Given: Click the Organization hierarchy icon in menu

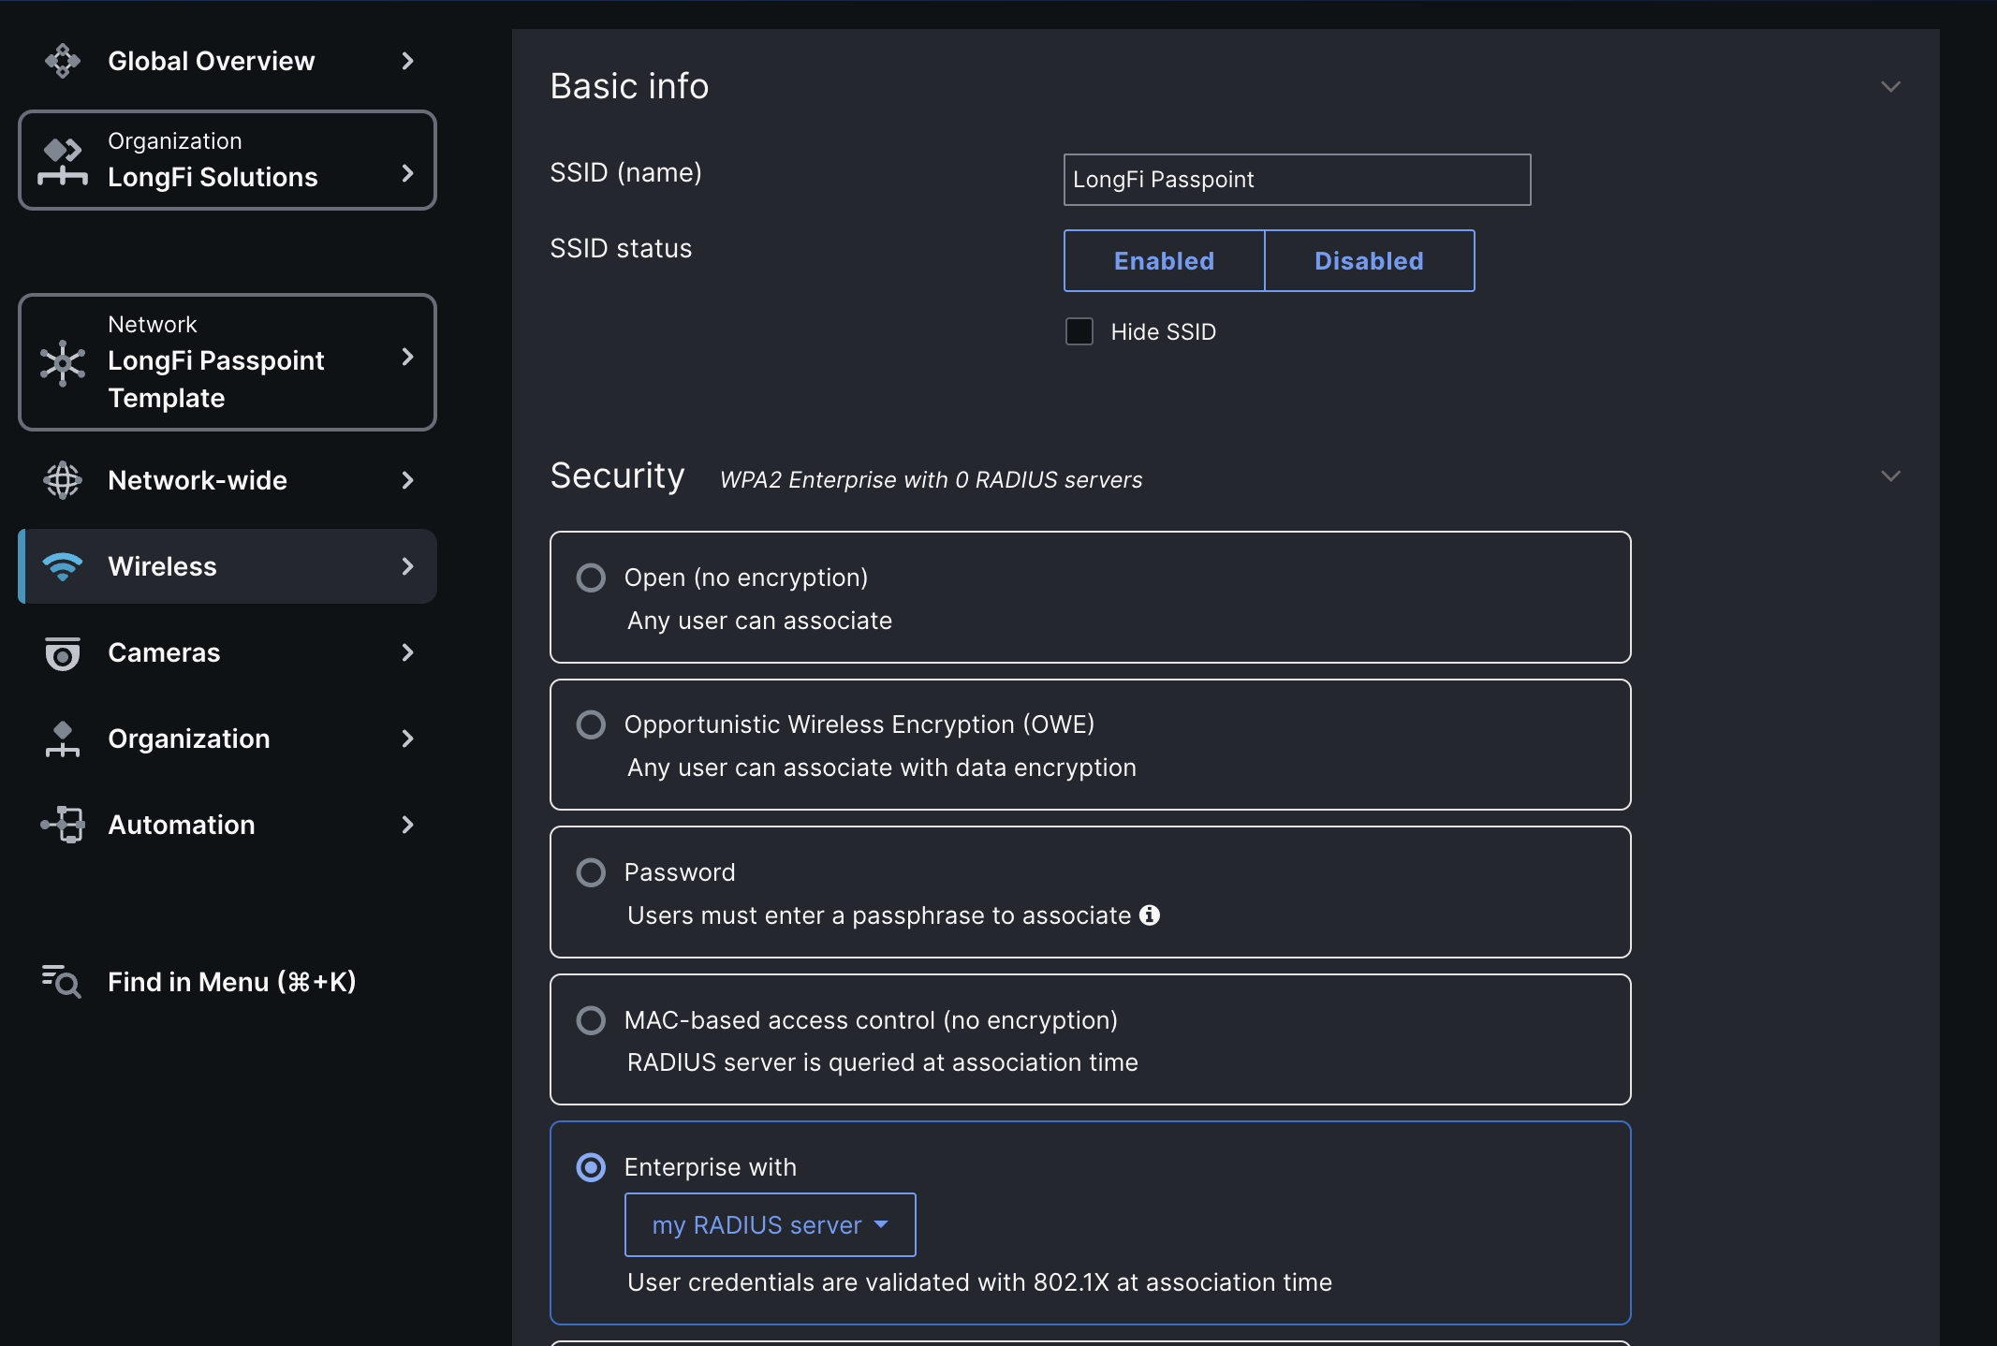Looking at the screenshot, I should [x=63, y=739].
